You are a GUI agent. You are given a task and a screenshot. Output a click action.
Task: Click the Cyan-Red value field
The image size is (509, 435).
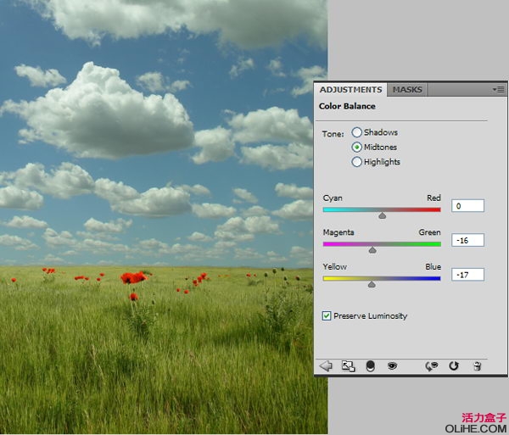(x=467, y=206)
